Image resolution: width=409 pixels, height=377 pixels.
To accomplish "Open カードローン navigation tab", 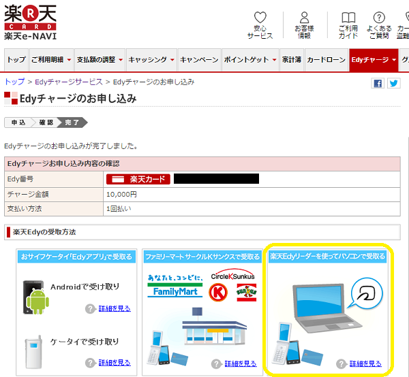I will click(327, 60).
